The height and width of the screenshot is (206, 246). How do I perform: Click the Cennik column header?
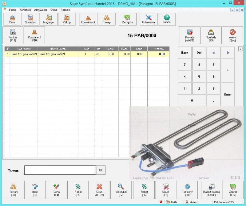click(x=110, y=49)
